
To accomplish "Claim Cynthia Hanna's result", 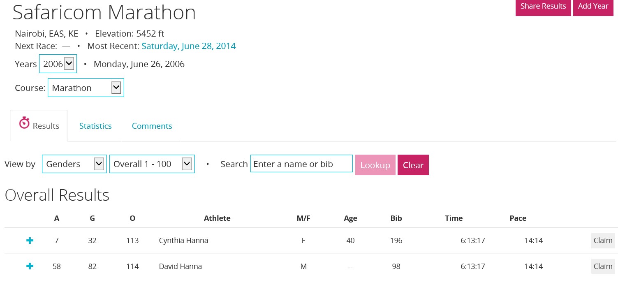I will coord(603,241).
